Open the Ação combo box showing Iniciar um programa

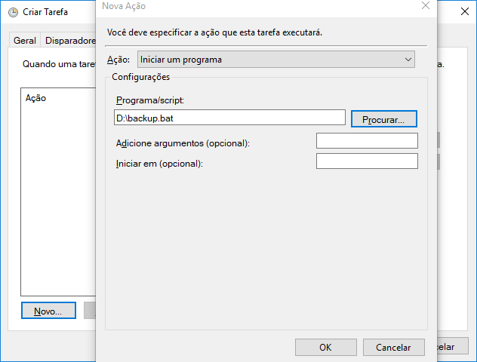[x=276, y=59]
